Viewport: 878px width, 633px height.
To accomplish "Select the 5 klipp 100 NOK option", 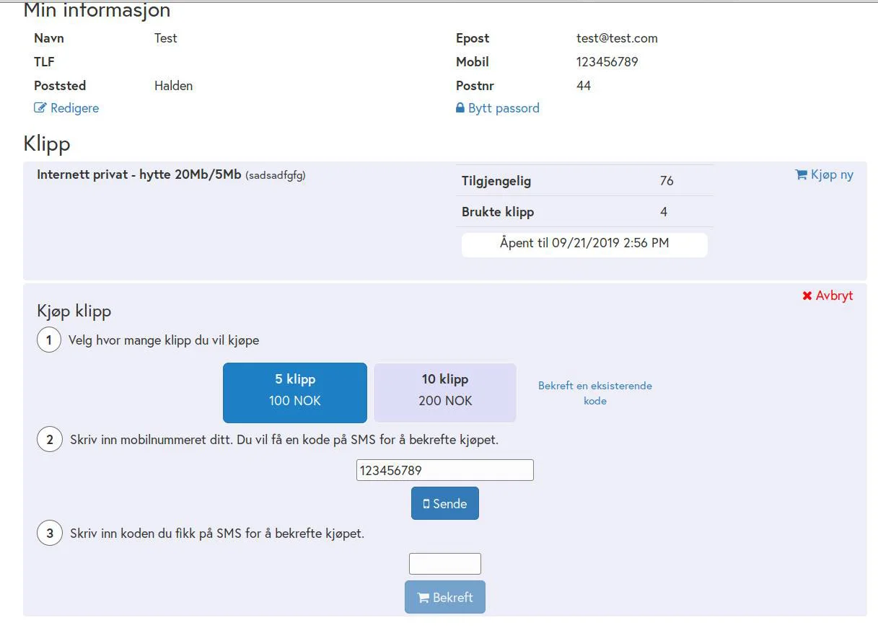I will pos(295,392).
